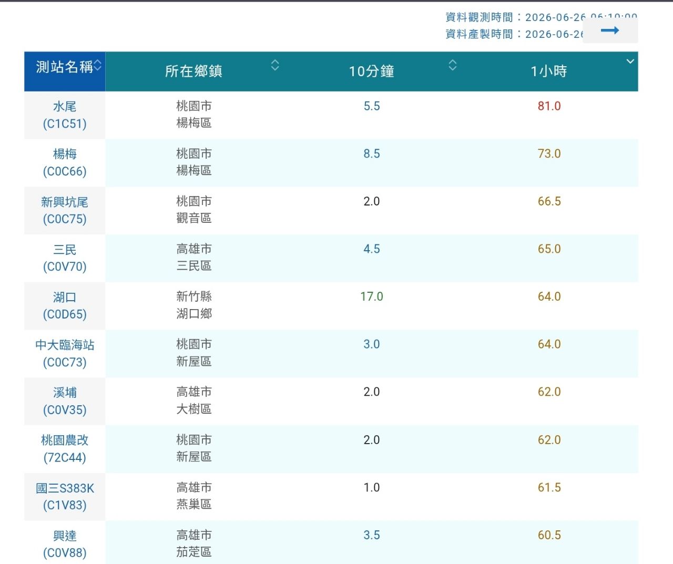Click the 高雄市 三民區 township cell
The image size is (673, 564).
tap(194, 258)
